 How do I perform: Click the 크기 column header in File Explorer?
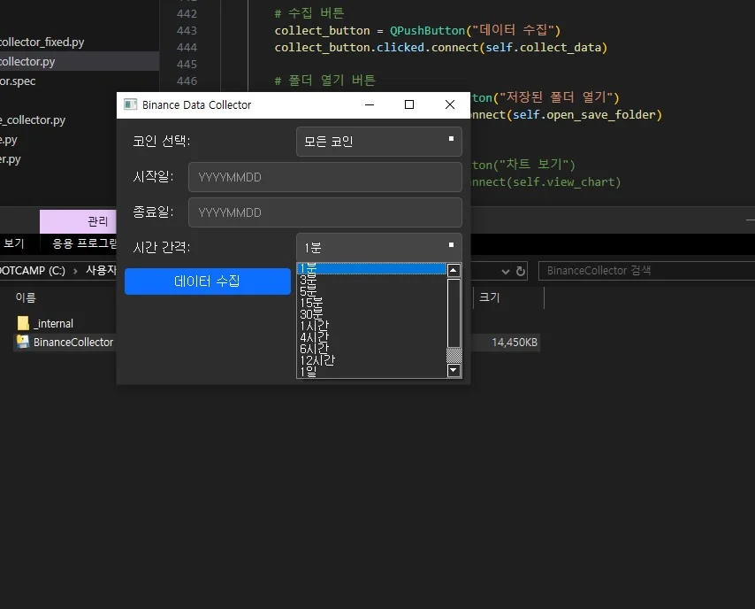(x=489, y=297)
